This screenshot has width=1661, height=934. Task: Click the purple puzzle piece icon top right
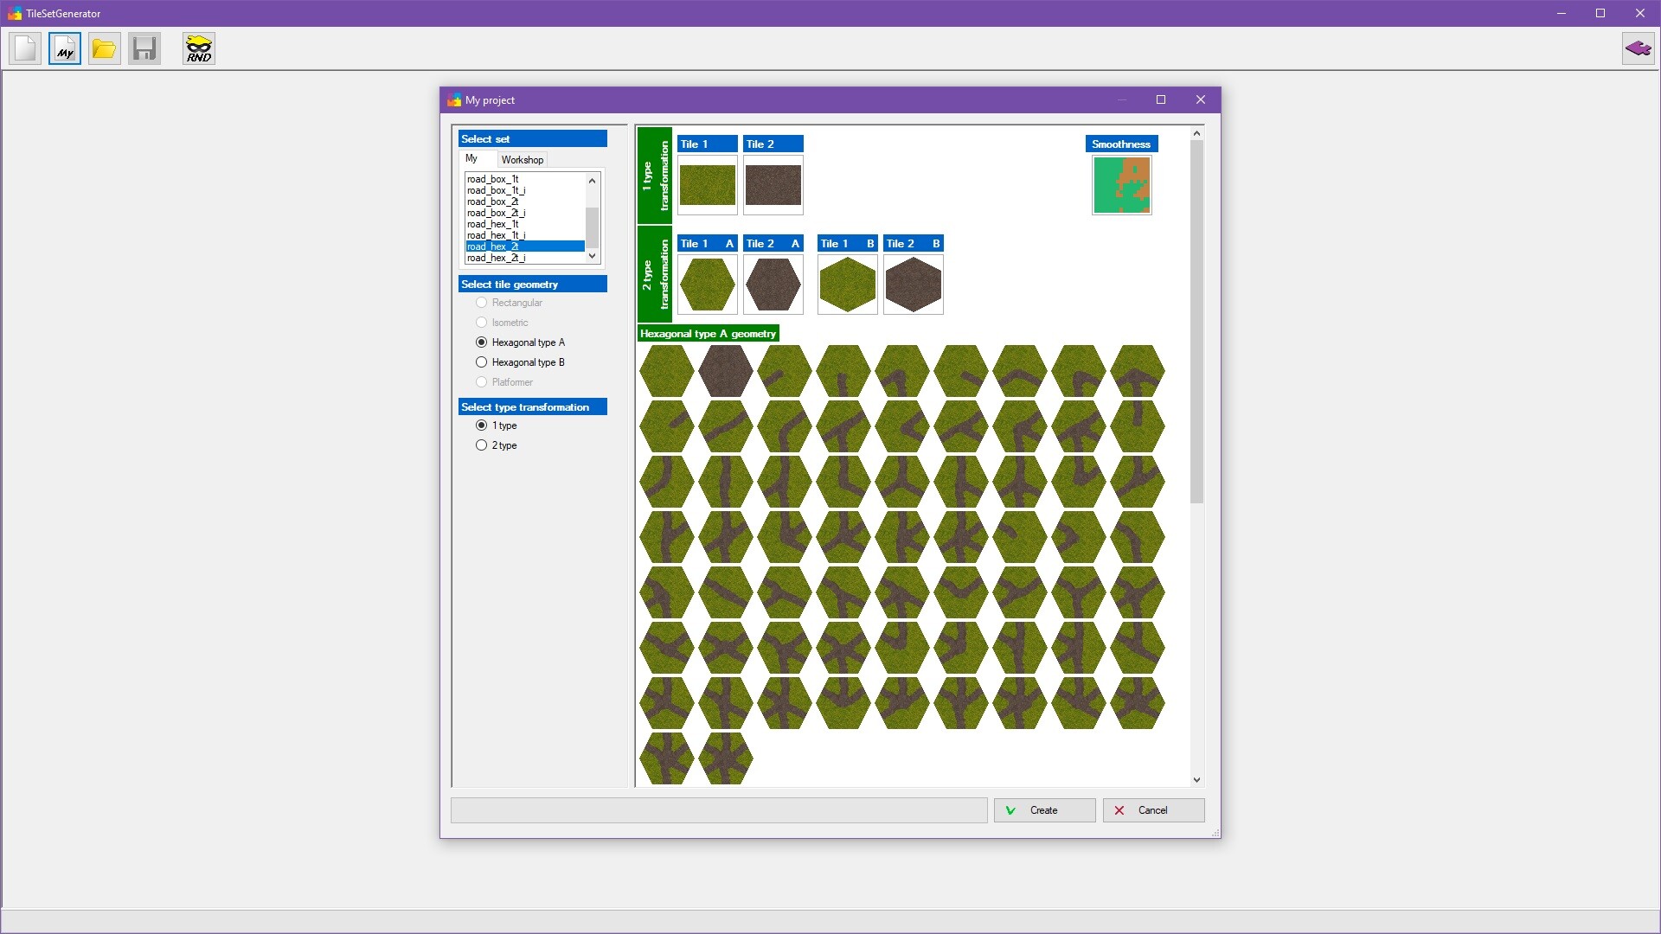click(x=1639, y=48)
